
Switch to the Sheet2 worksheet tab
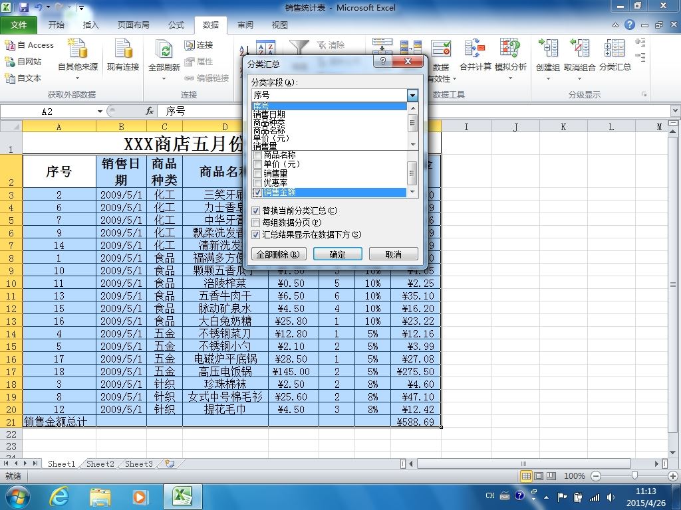[x=100, y=464]
